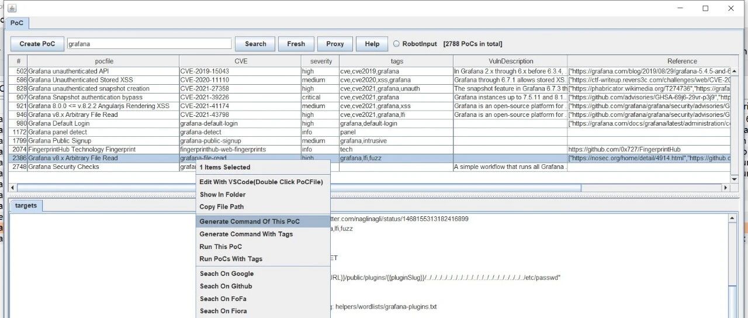Click the Fresh button
The width and height of the screenshot is (748, 318).
coord(296,44)
